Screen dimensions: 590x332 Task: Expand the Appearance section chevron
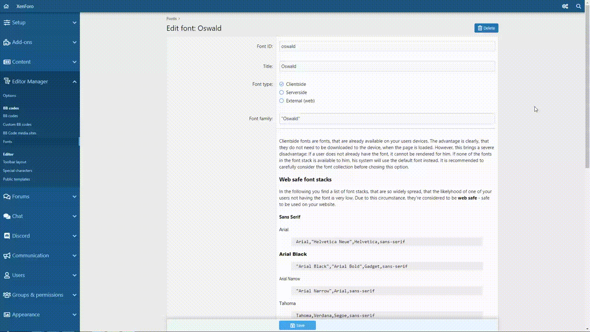pyautogui.click(x=74, y=315)
